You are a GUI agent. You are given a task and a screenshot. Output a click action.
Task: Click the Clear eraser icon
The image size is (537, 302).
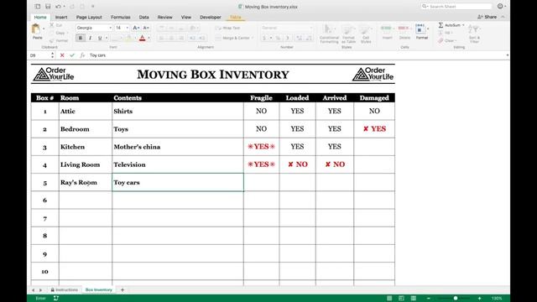coord(441,41)
